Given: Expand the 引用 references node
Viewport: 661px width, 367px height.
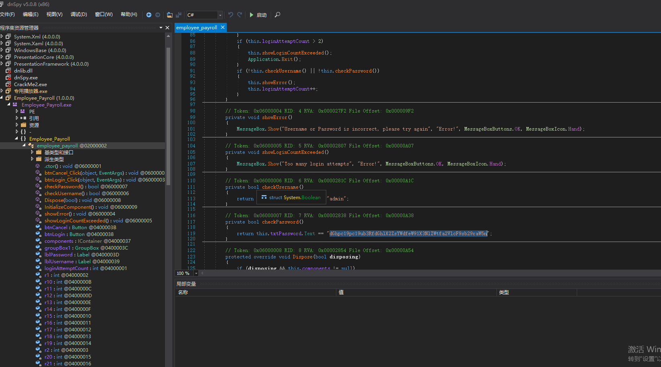Looking at the screenshot, I should coord(16,118).
